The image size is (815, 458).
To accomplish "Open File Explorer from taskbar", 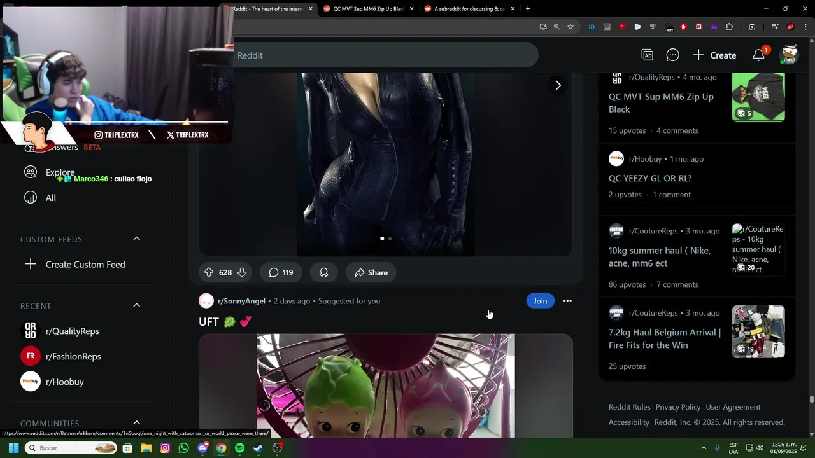I will coord(146,448).
